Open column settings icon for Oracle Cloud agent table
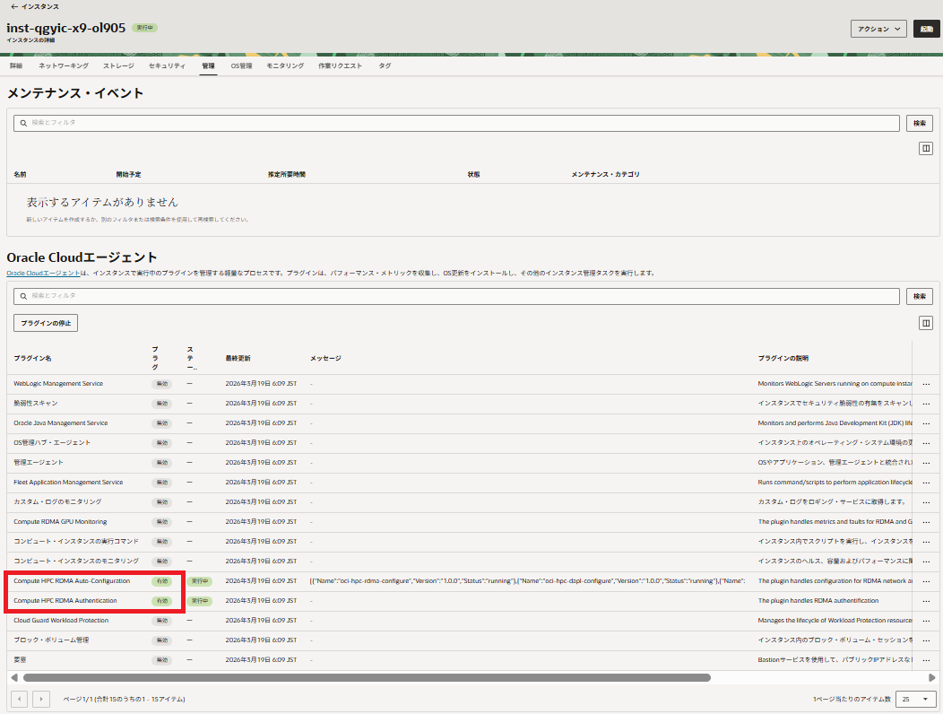This screenshot has width=943, height=714. 926,323
